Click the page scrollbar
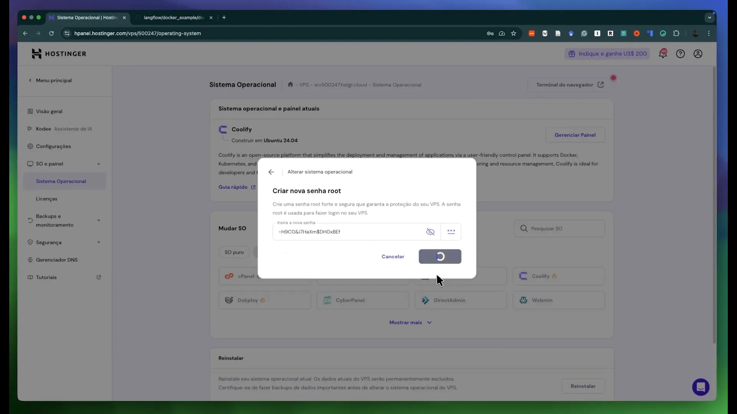Screen dimensions: 737x414 (x=714, y=205)
